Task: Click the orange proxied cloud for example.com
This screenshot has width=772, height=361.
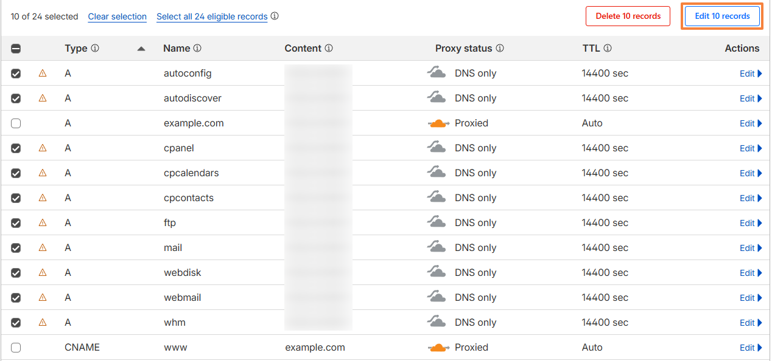Action: pos(438,123)
